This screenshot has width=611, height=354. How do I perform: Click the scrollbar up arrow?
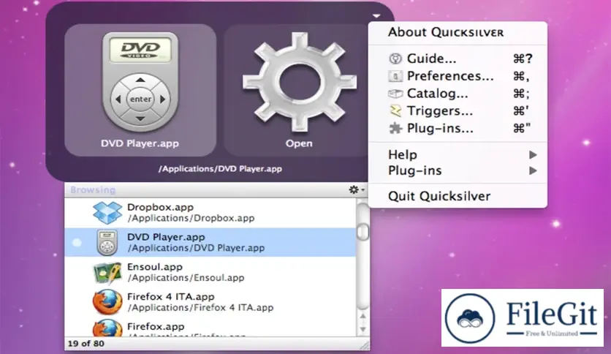363,316
